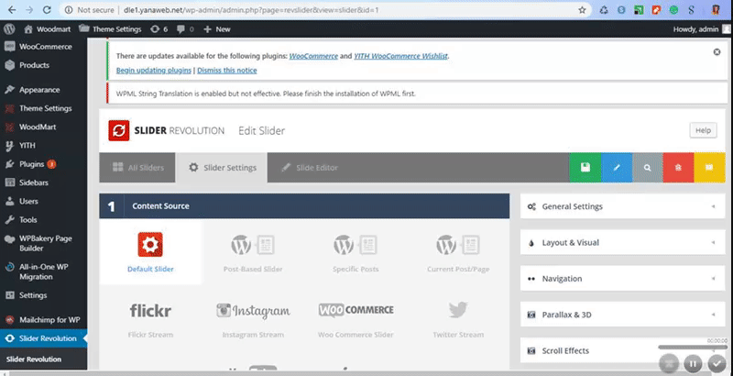Screen dimensions: 733x376
Task: Click Begin updating plugins link
Action: point(154,70)
